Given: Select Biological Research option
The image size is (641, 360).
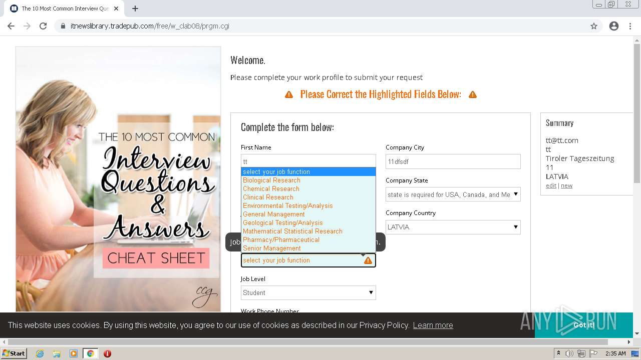Looking at the screenshot, I should tap(308, 180).
